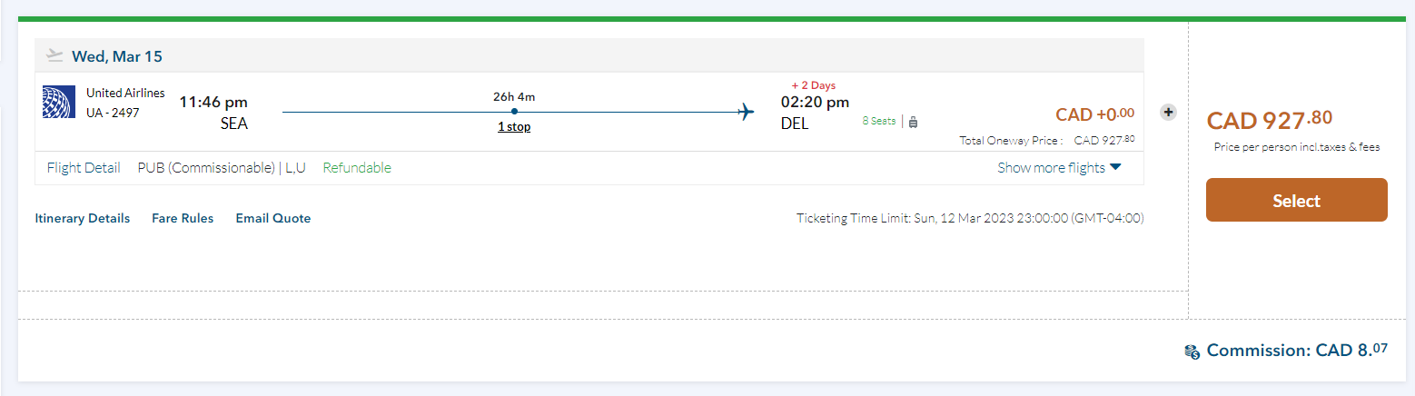Viewport: 1415px width, 396px height.
Task: Click the 8 Seats availability text
Action: tap(878, 122)
